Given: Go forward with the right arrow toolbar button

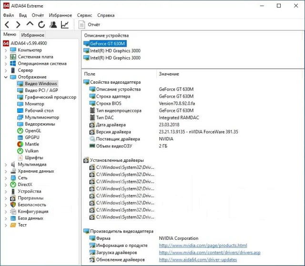Looking at the screenshot, I should coord(18,25).
